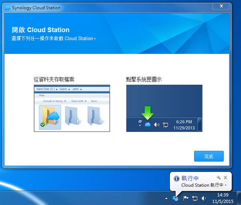Click the info icon in the 執行中 balloon
241x205 pixels.
point(176,178)
